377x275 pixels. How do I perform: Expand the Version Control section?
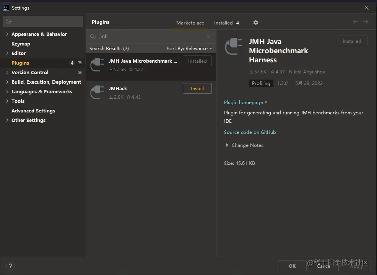(7, 72)
